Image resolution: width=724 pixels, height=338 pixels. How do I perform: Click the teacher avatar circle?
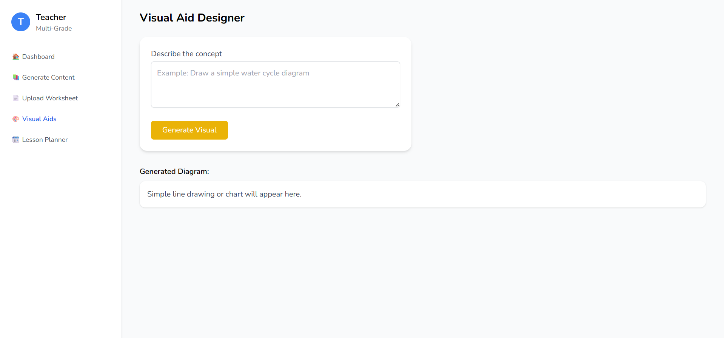[x=21, y=22]
